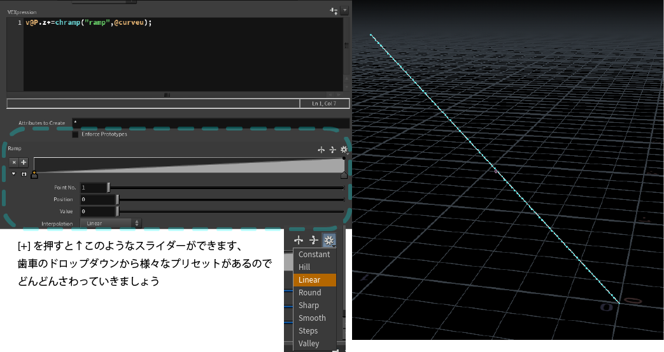Open the gear presets menu in Ramp header
Image resolution: width=664 pixels, height=352 pixels.
click(x=344, y=150)
